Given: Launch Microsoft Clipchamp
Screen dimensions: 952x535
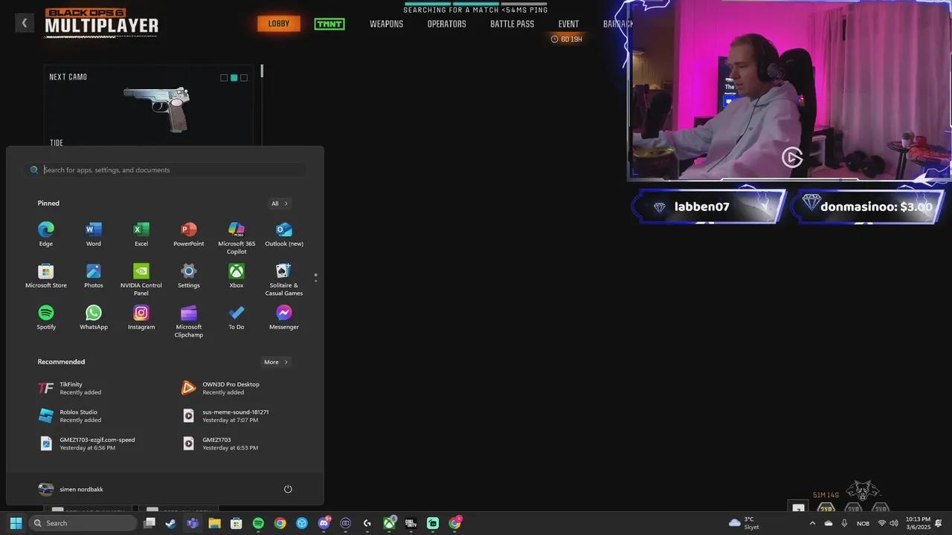Looking at the screenshot, I should [x=189, y=320].
